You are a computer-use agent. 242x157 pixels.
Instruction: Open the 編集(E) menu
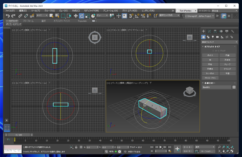click(x=23, y=11)
